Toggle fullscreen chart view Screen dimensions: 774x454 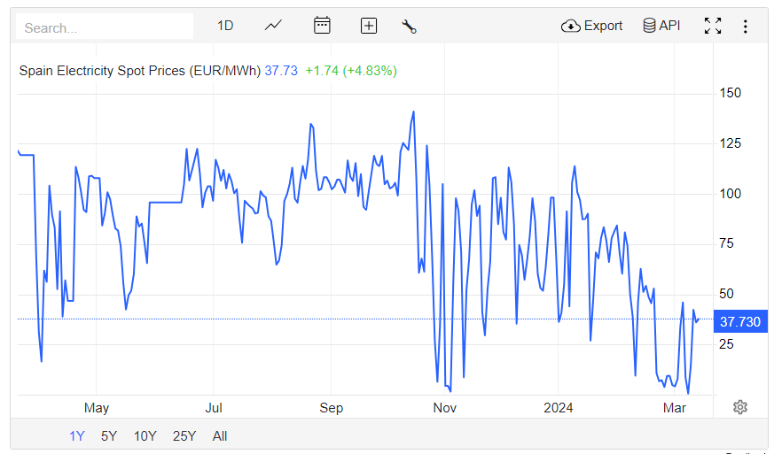(713, 26)
